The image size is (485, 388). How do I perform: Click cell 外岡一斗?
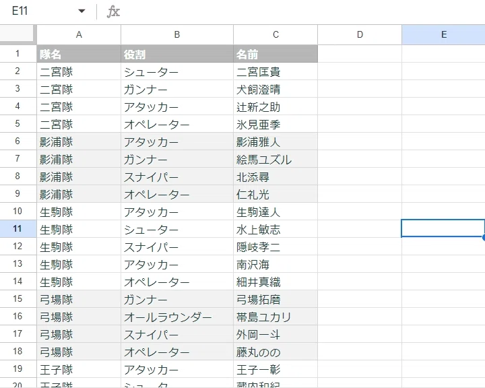point(276,334)
